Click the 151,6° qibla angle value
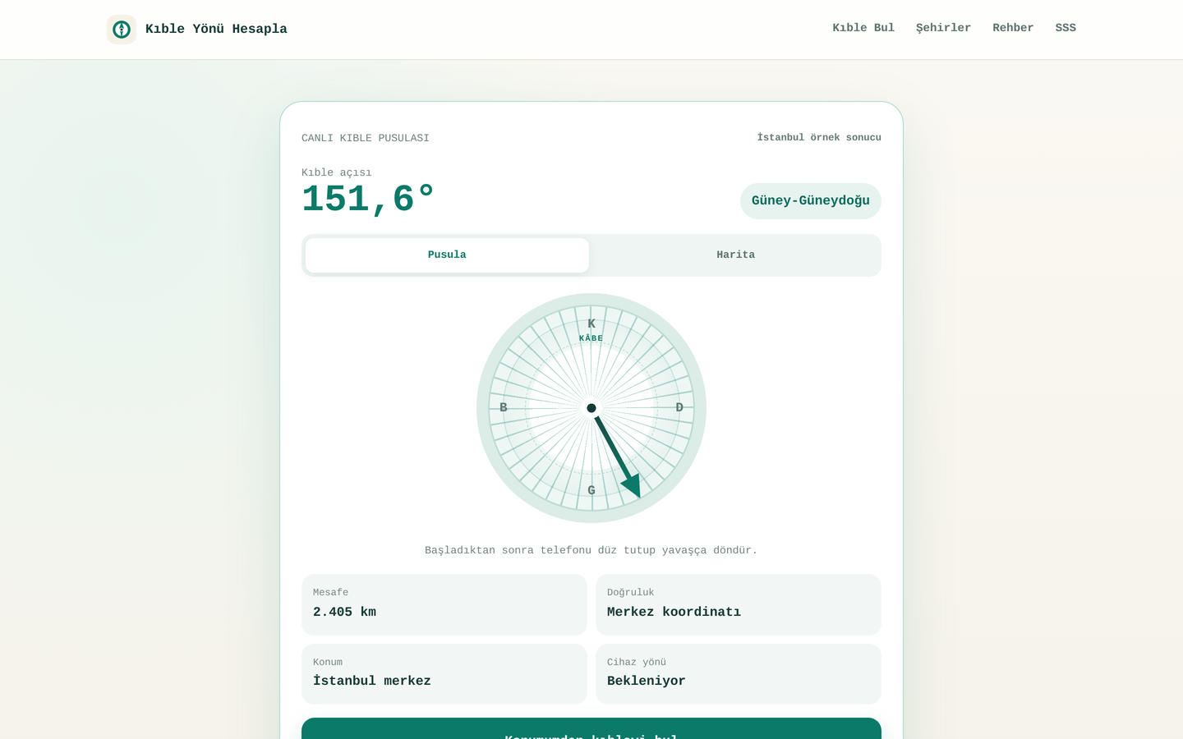The image size is (1183, 739). pyautogui.click(x=368, y=200)
